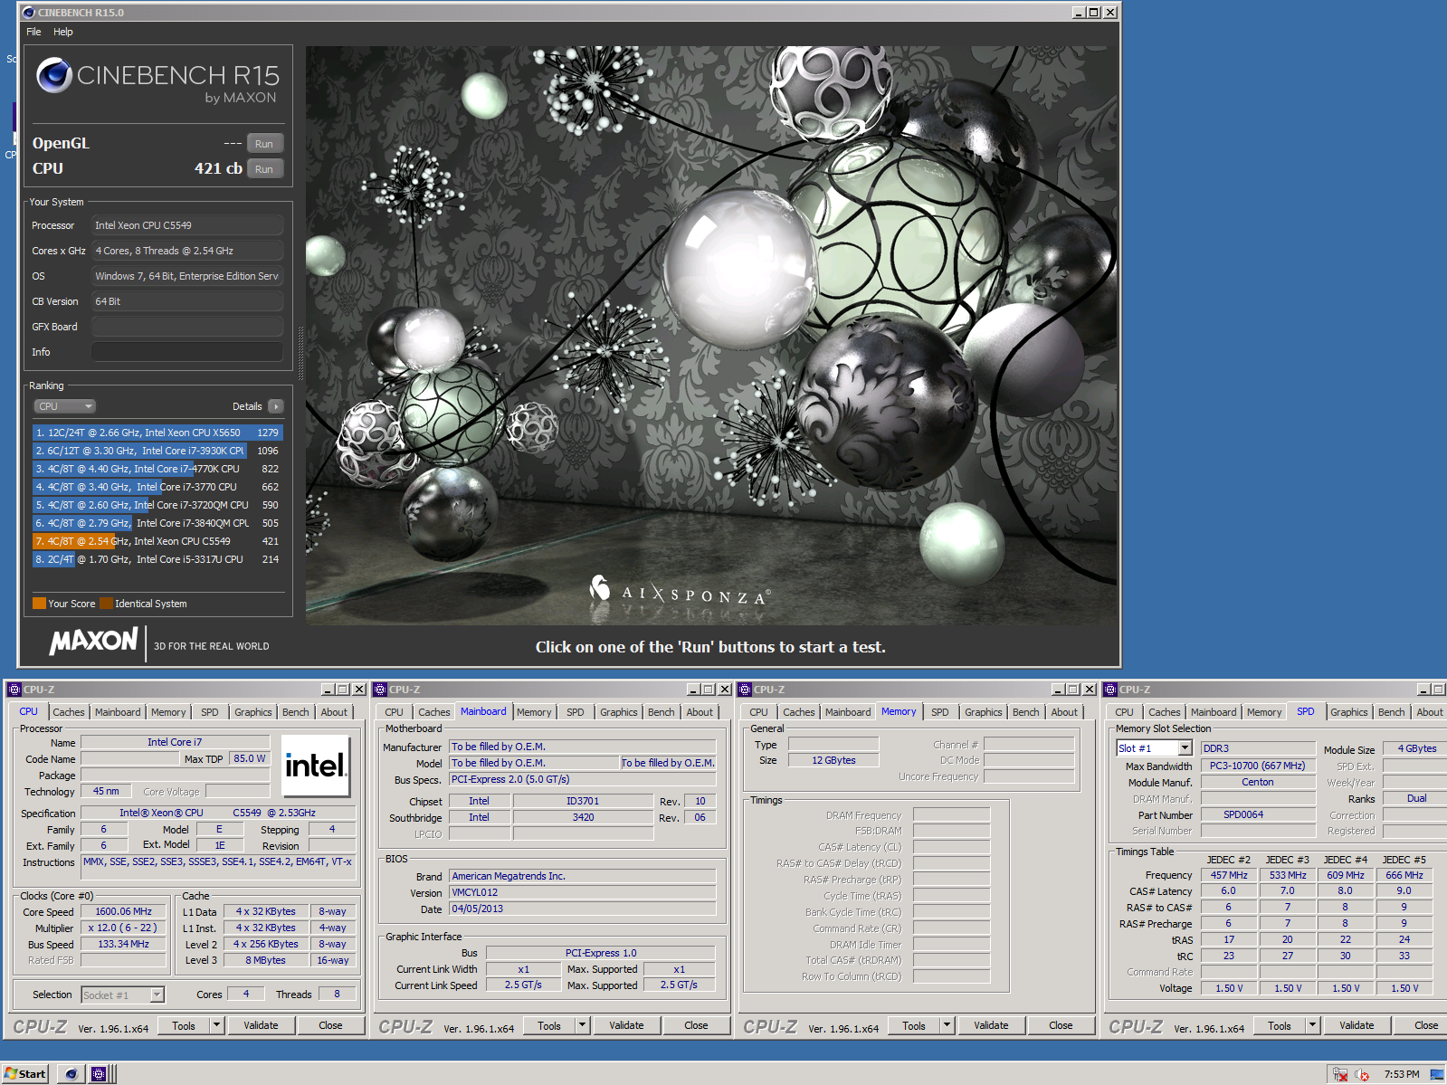This screenshot has width=1447, height=1085.
Task: Expand Tools dropdown arrow in Memory CPU-Z window
Action: click(x=947, y=1026)
